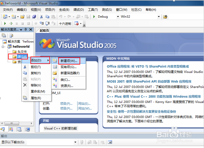Click the Open File folder icon
204x148 pixels.
tap(22, 17)
